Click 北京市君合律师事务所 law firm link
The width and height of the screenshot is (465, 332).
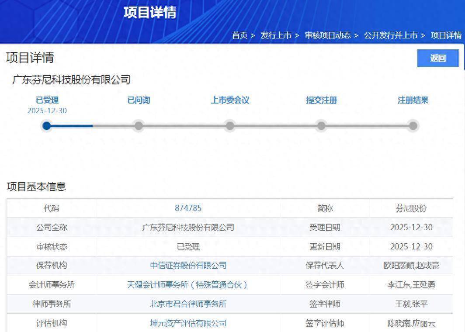pyautogui.click(x=188, y=304)
